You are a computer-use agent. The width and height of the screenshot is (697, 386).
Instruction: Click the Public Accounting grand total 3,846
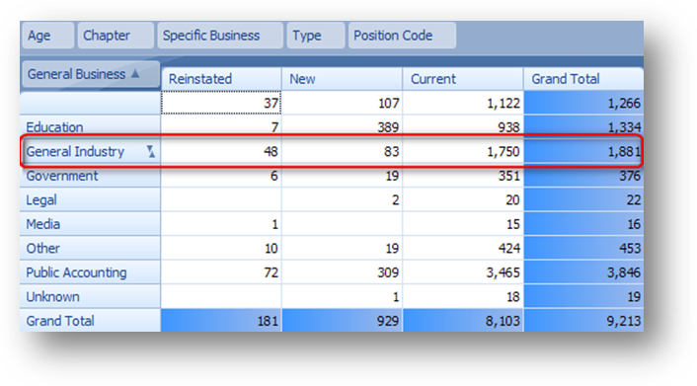(583, 272)
